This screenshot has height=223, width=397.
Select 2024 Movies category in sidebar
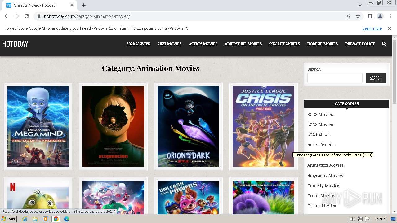pyautogui.click(x=320, y=135)
